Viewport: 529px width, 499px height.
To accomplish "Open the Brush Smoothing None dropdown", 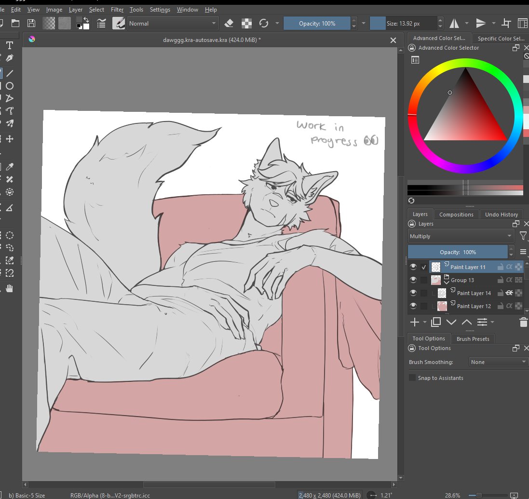I will pyautogui.click(x=499, y=362).
